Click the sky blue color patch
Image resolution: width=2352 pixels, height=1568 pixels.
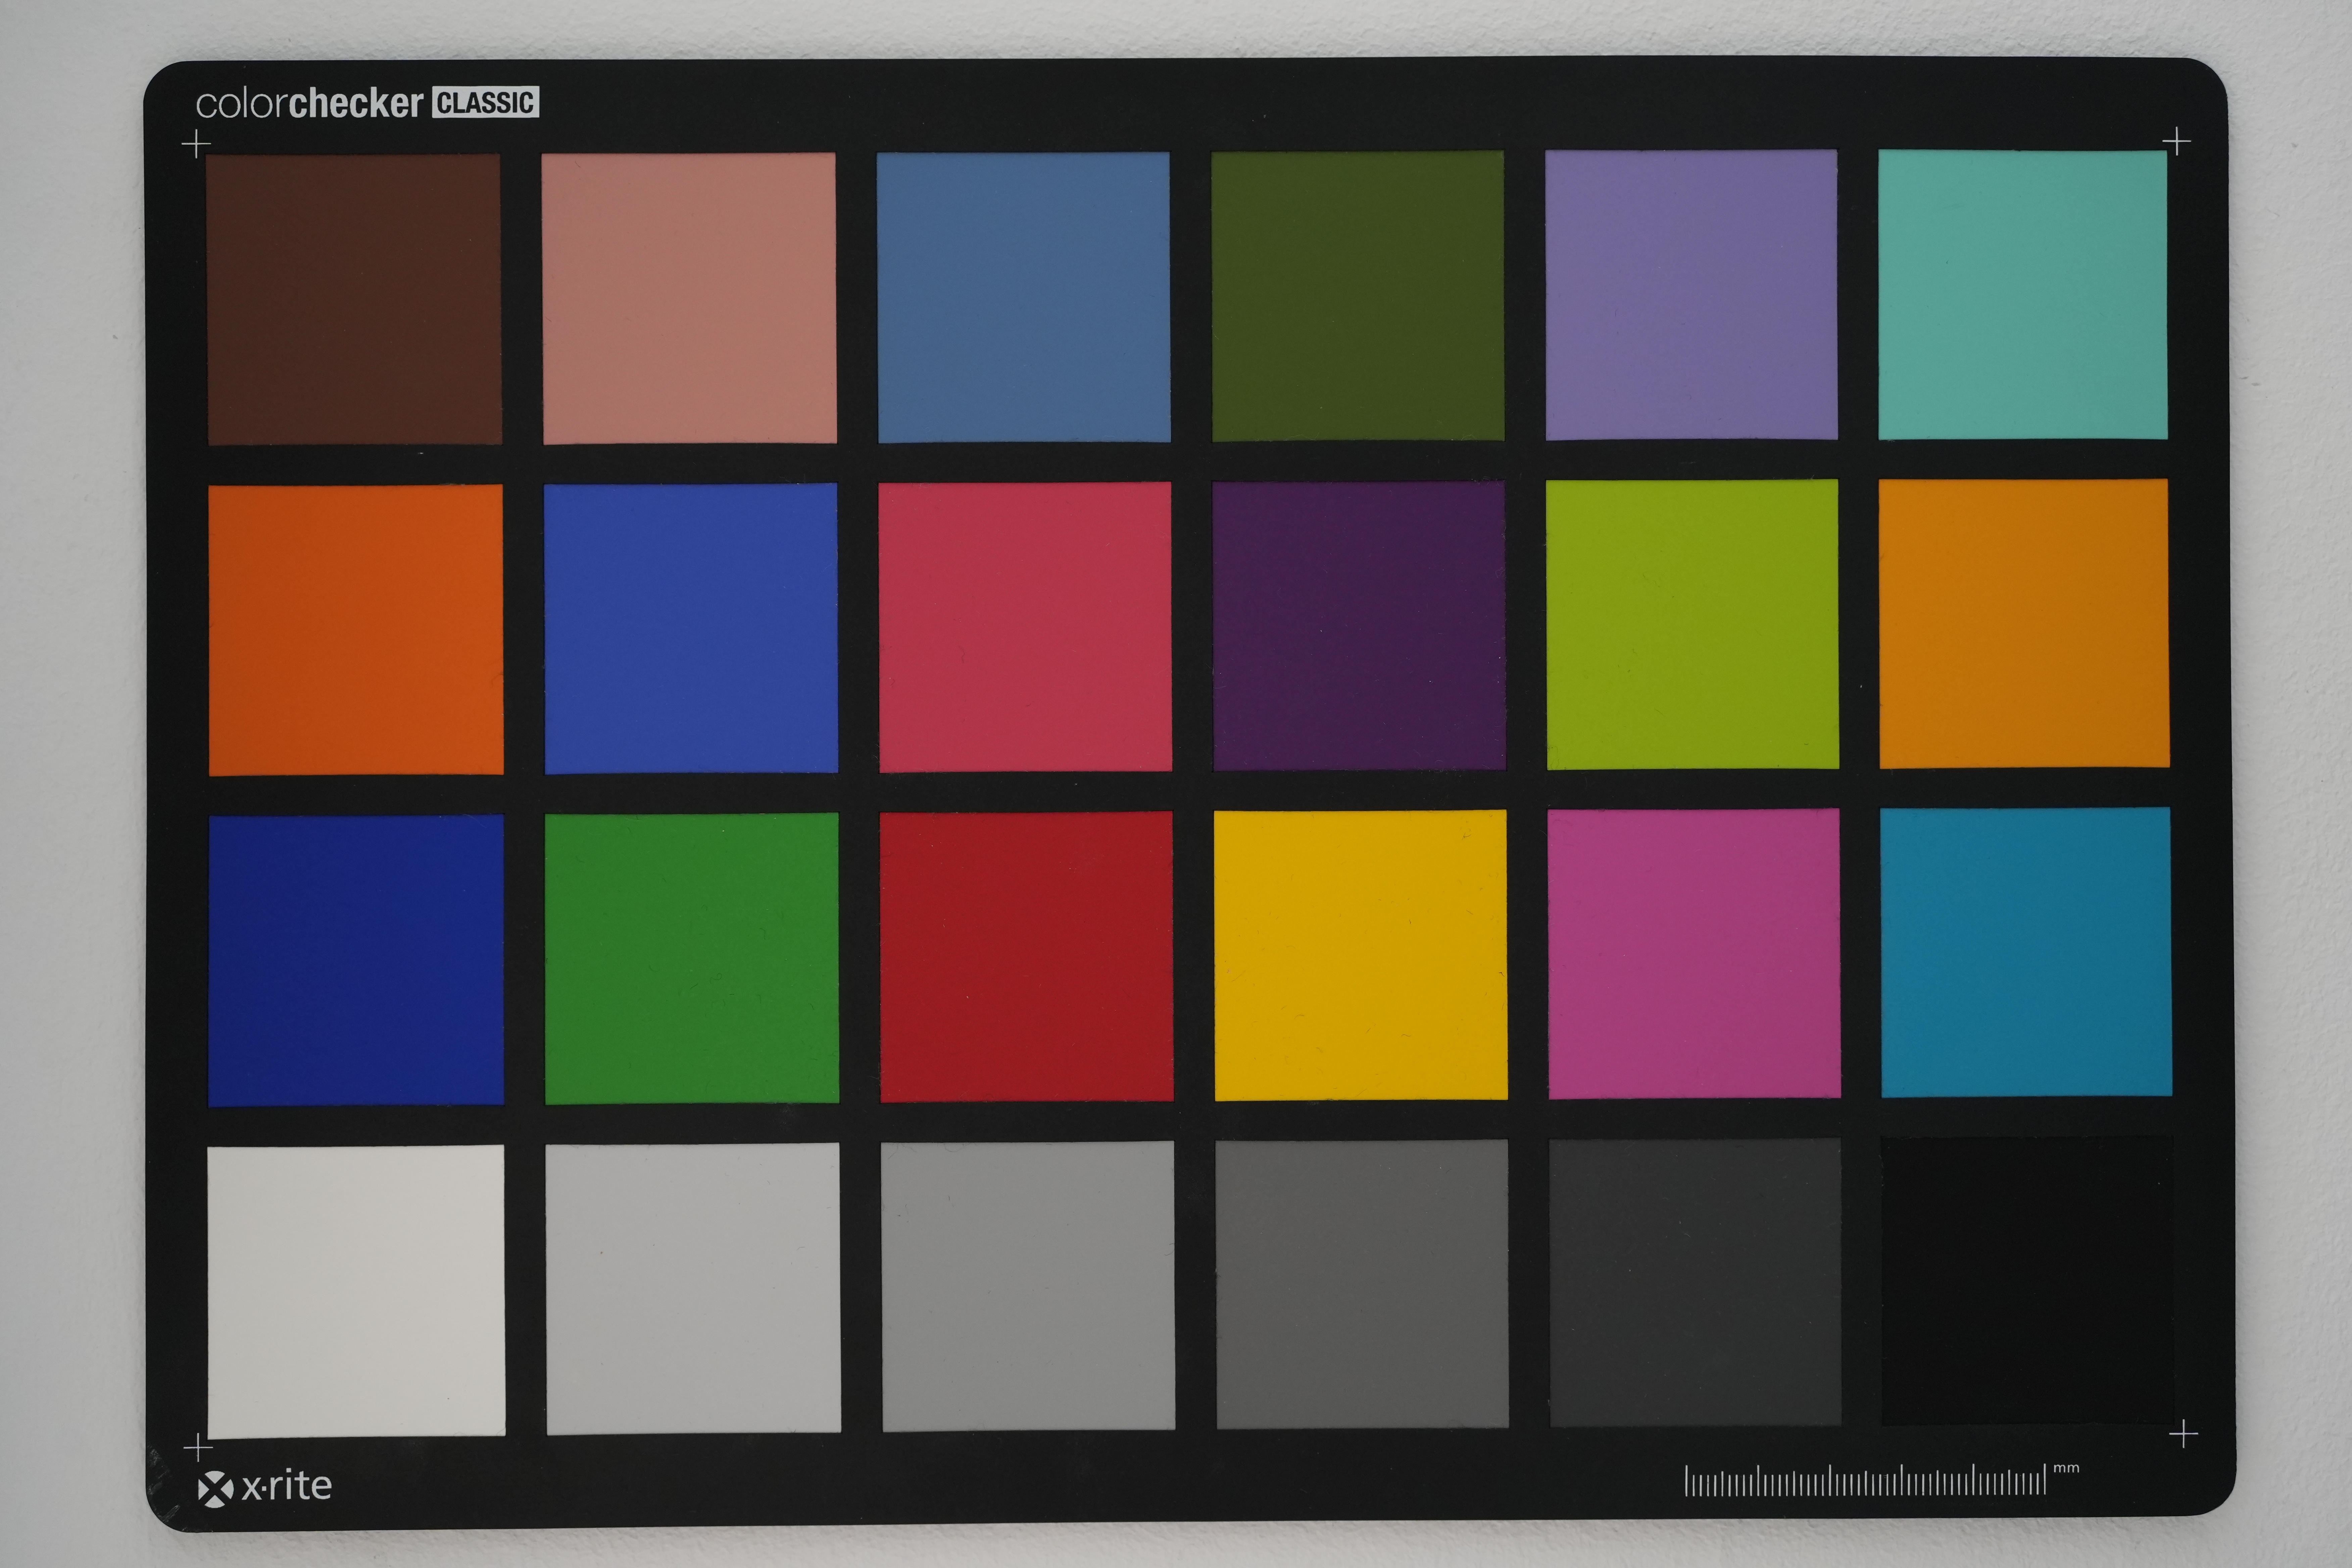click(1023, 297)
